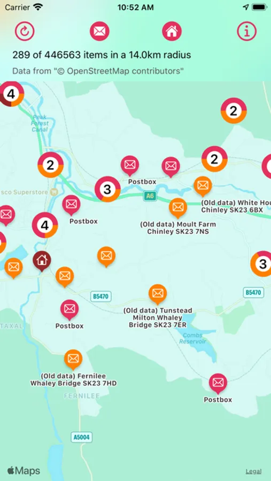Viewport: 271px width, 481px height.
Task: Expand the top-right cluster of 2
Action: point(234,111)
